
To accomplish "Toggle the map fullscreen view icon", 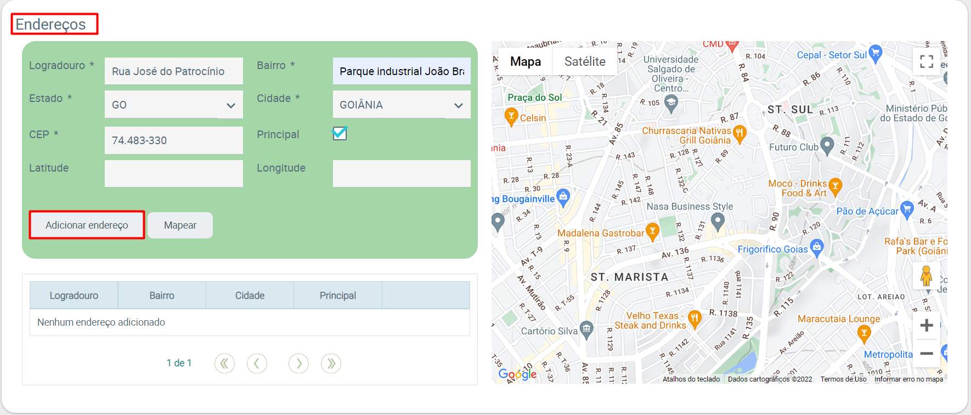I will 927,61.
